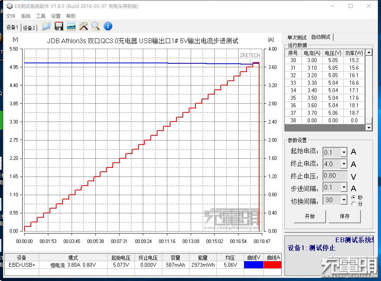
Task: Click data table scrollbar up arrow
Action: [369, 53]
